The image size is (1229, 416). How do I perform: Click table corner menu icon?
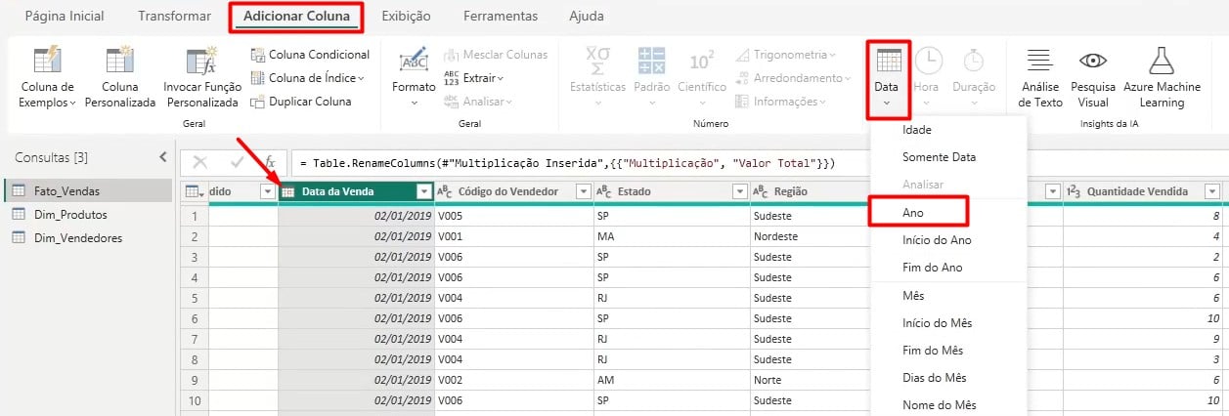click(195, 191)
